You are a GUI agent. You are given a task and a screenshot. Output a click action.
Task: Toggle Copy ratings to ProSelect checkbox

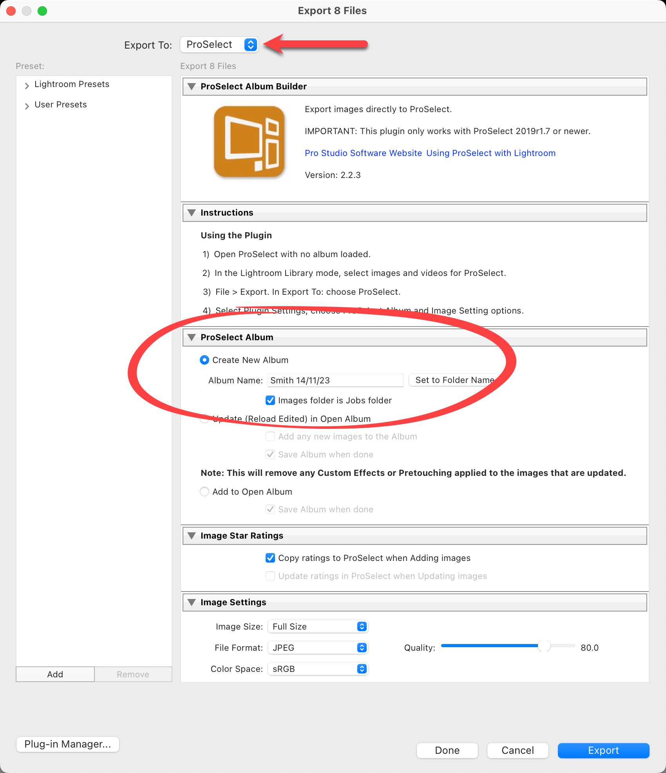[x=270, y=558]
